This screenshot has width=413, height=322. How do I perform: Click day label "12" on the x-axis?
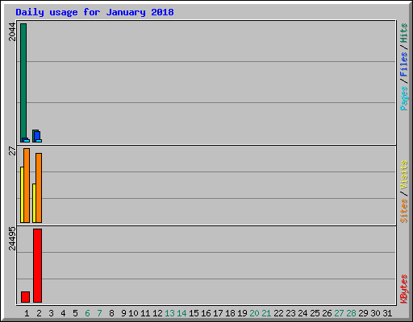coord(157,313)
